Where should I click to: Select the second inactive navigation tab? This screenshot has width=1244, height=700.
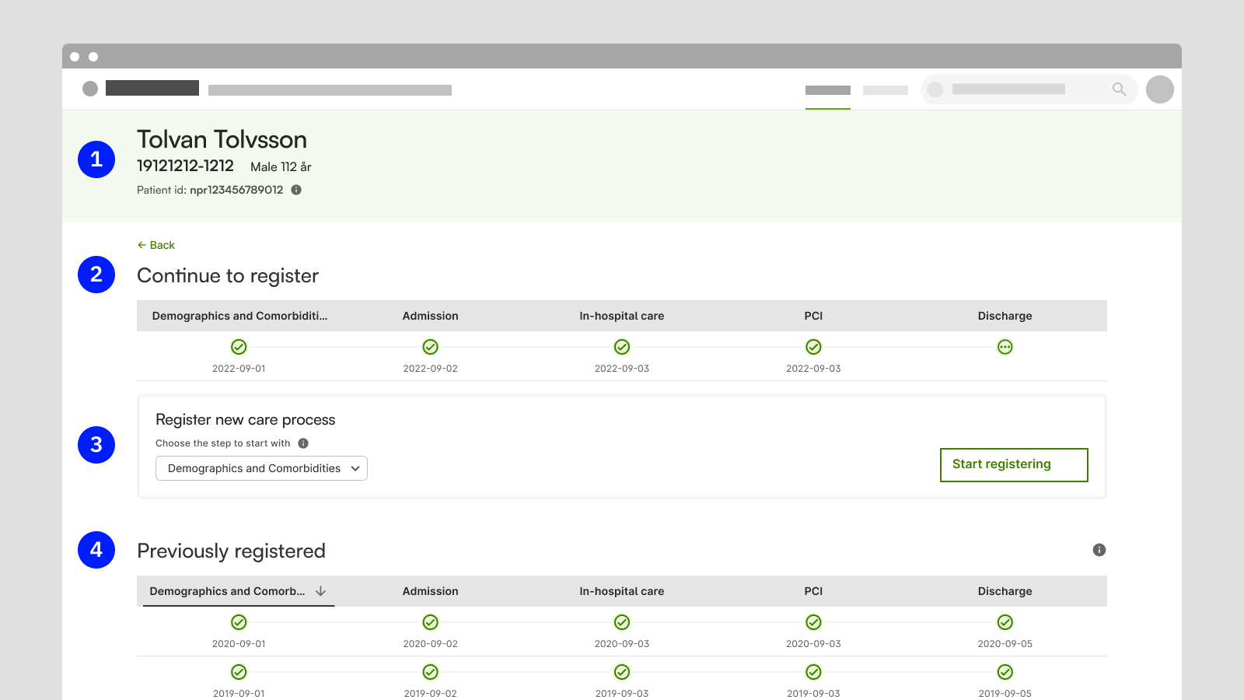(x=886, y=90)
